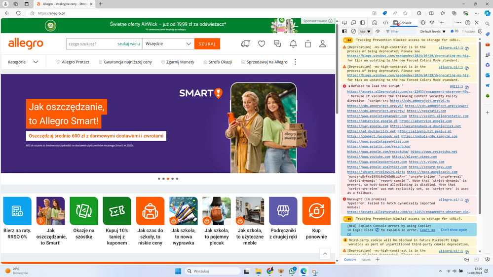
Task: Go to the Allegro logo home
Action: 26,44
